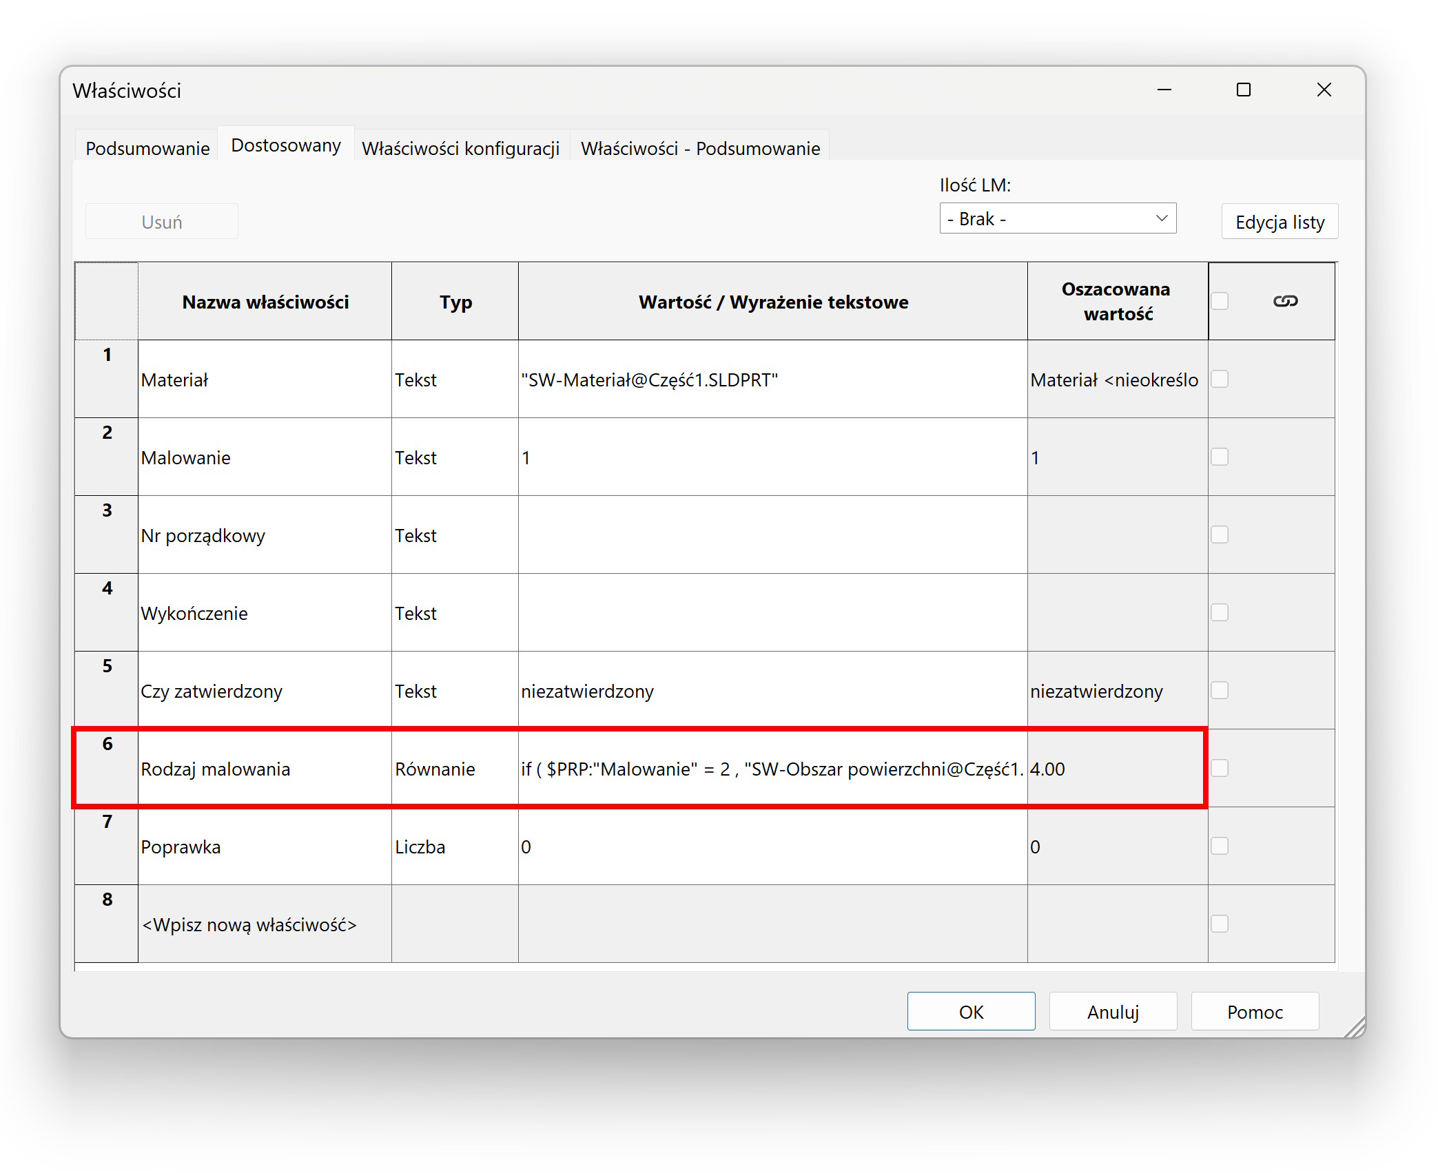Check the link box for Materiał row

point(1220,379)
